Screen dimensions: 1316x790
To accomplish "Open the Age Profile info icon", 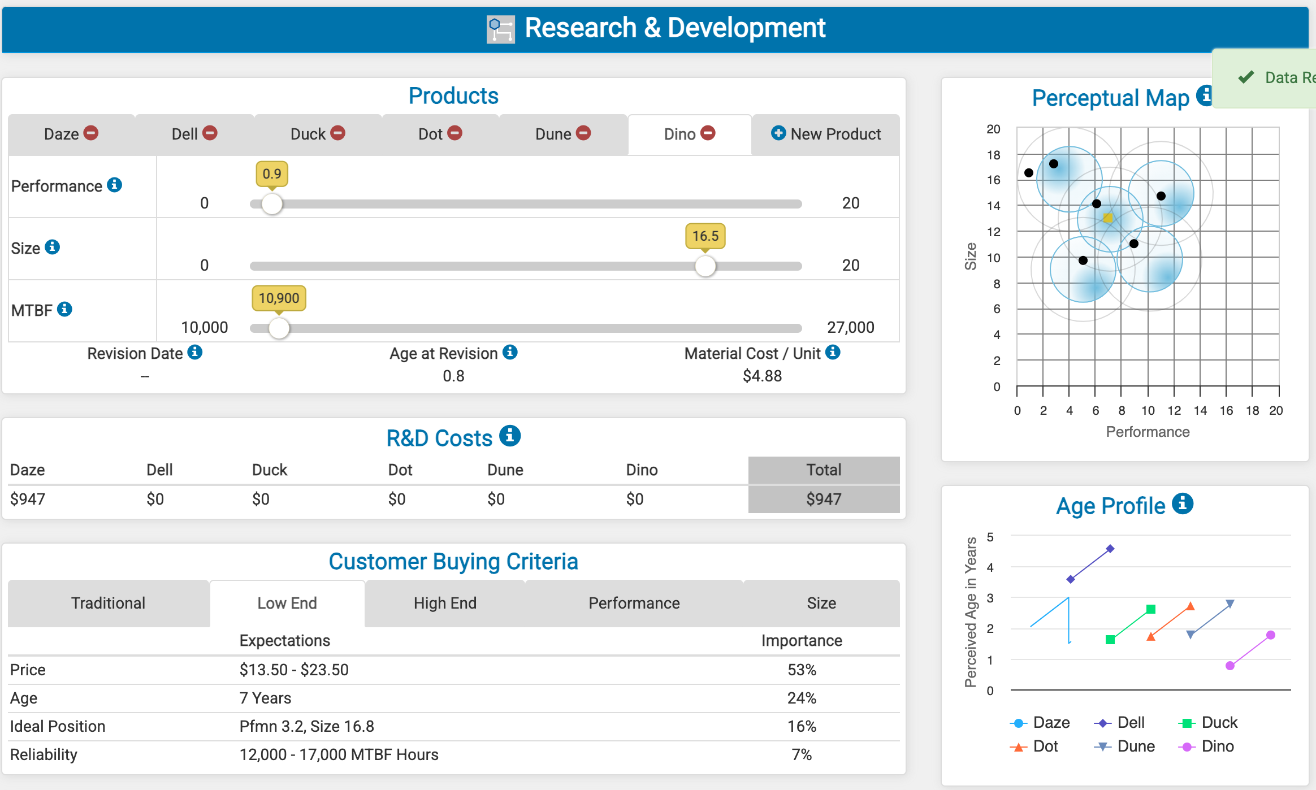I will tap(1182, 503).
